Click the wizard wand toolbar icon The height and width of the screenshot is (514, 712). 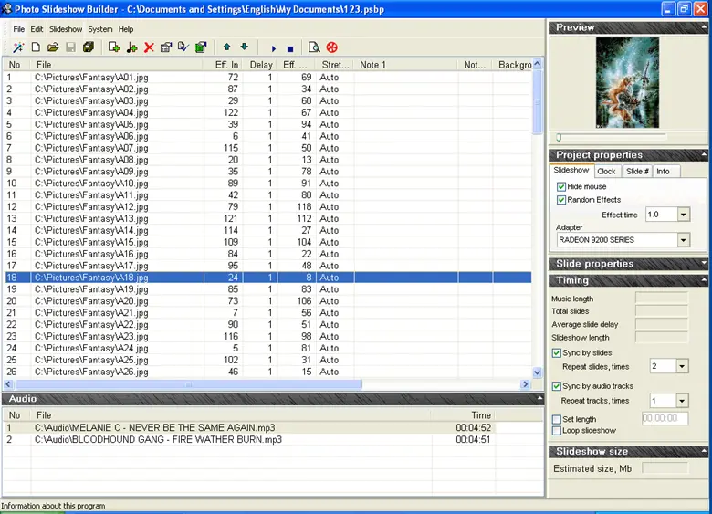(20, 47)
